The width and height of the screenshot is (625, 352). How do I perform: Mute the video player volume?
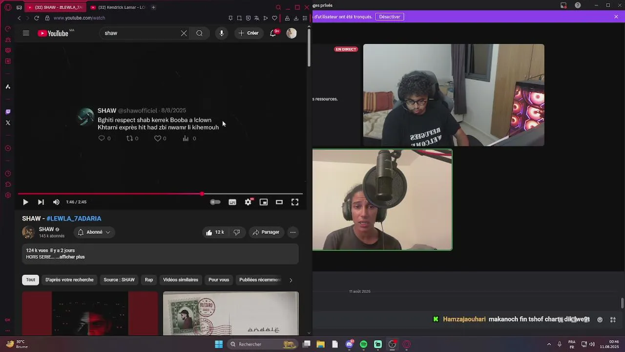56,202
